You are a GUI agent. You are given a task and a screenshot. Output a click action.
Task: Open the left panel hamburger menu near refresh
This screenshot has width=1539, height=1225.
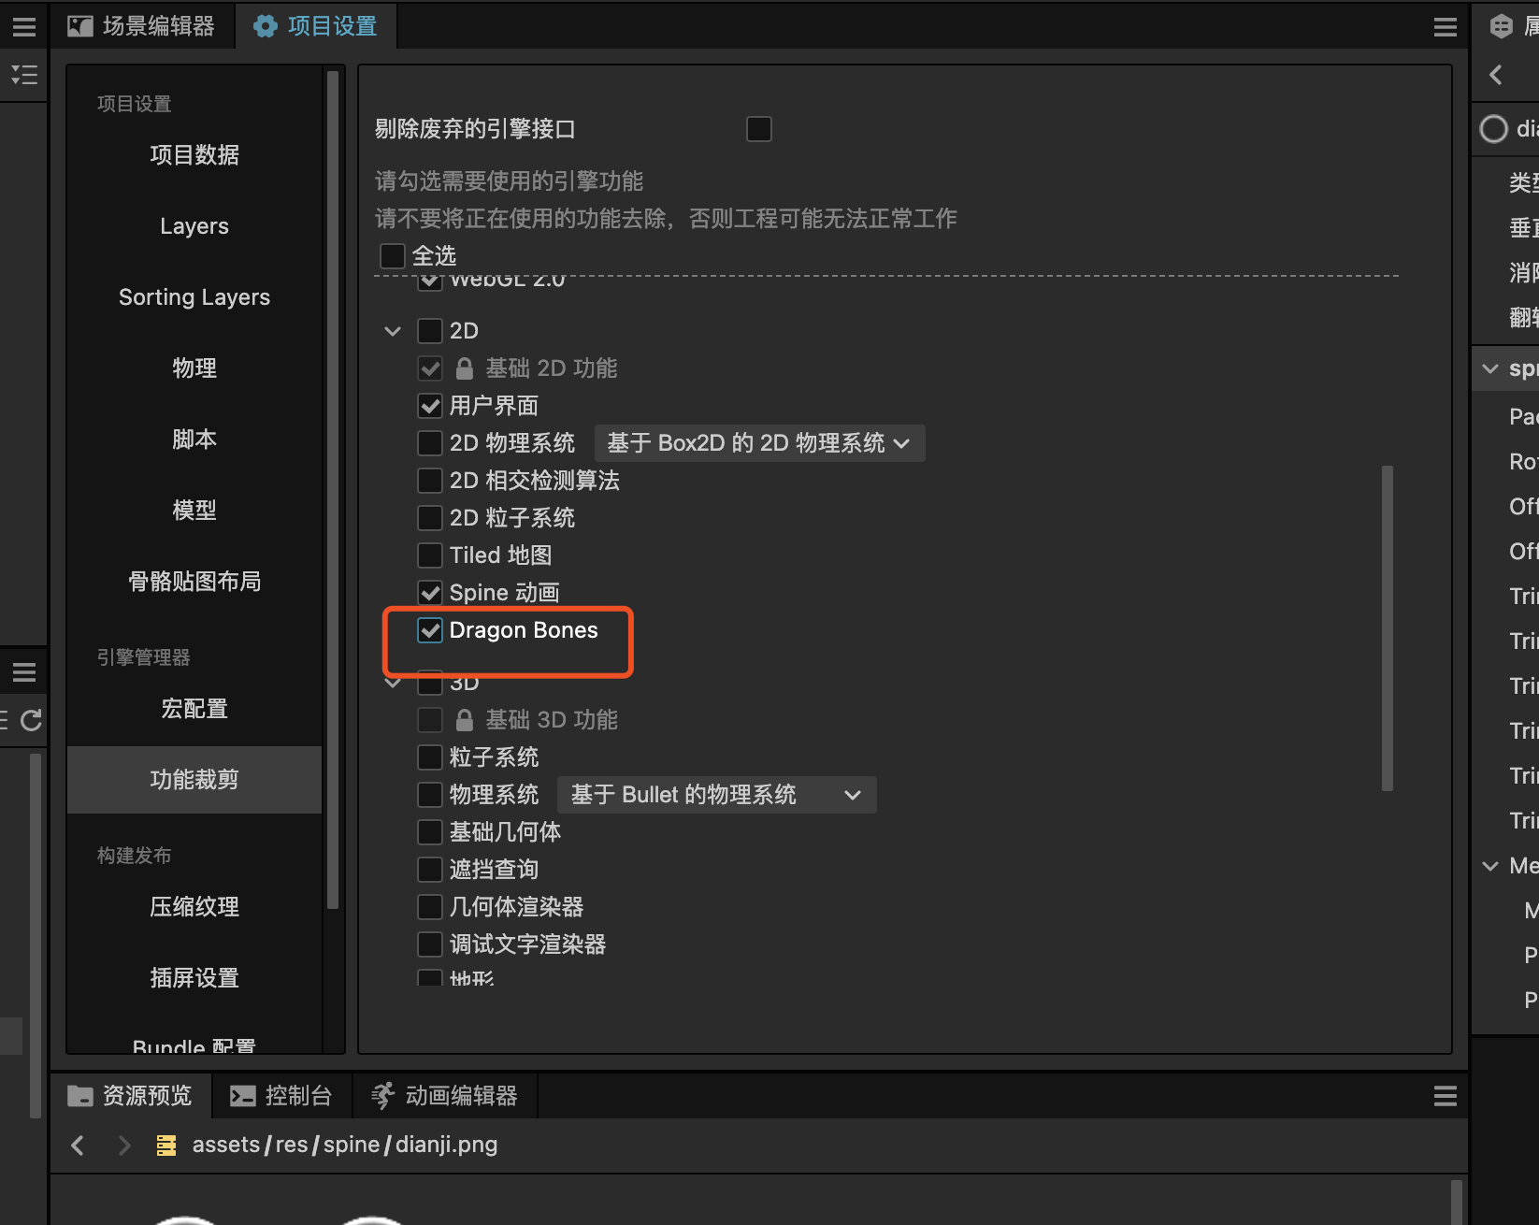pyautogui.click(x=24, y=672)
